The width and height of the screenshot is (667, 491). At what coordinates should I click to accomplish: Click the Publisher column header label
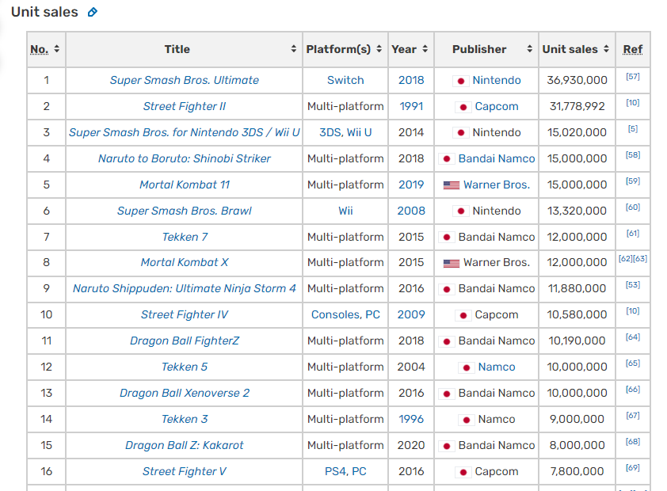click(479, 49)
